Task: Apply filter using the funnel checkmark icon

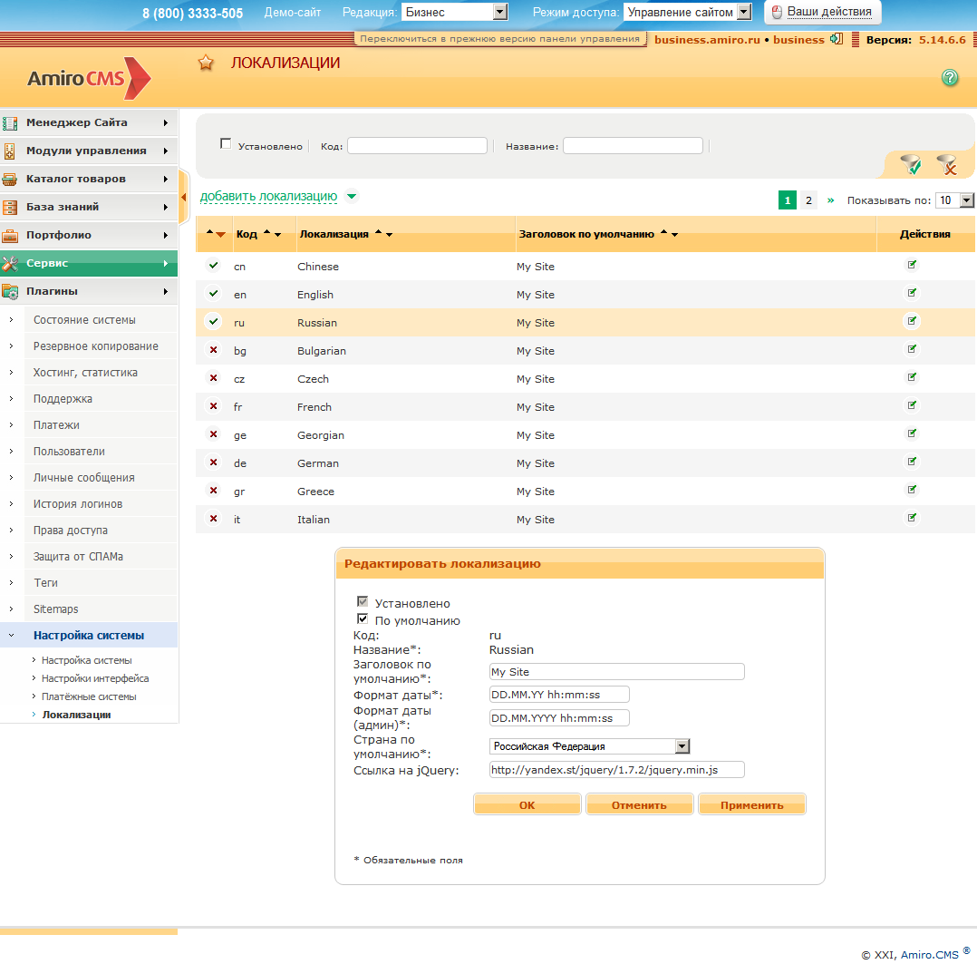Action: pos(910,164)
